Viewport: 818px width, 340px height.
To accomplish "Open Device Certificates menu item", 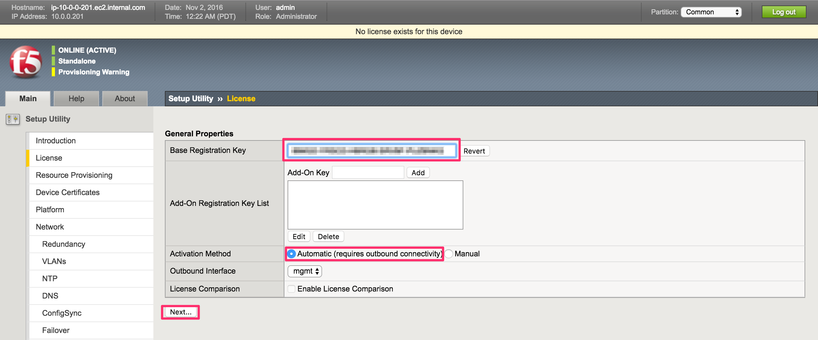I will pos(91,193).
